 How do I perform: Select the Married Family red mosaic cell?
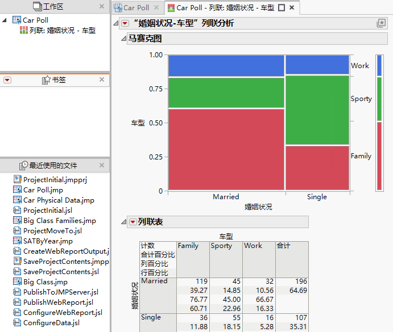click(x=226, y=149)
